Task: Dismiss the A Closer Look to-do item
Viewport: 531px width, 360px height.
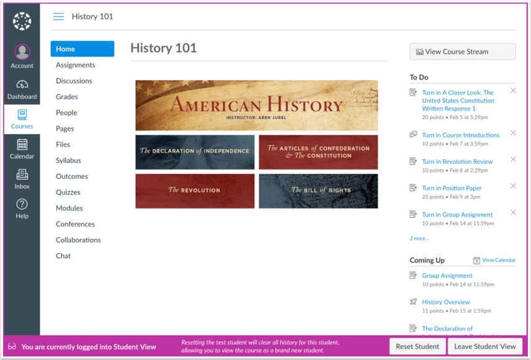Action: point(513,91)
